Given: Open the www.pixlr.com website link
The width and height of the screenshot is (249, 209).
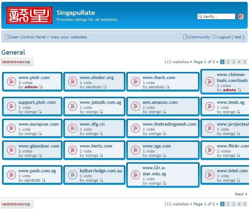Looking at the screenshot, I should coord(34,77).
